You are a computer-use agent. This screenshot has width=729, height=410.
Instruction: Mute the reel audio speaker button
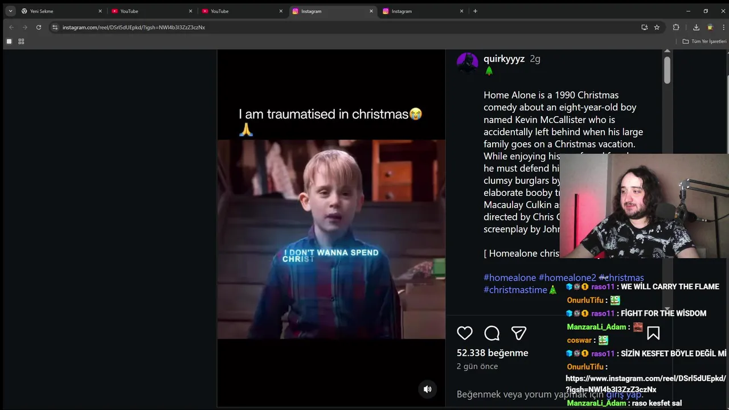(x=428, y=389)
